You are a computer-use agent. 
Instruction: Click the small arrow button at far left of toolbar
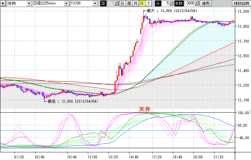(x=3, y=4)
